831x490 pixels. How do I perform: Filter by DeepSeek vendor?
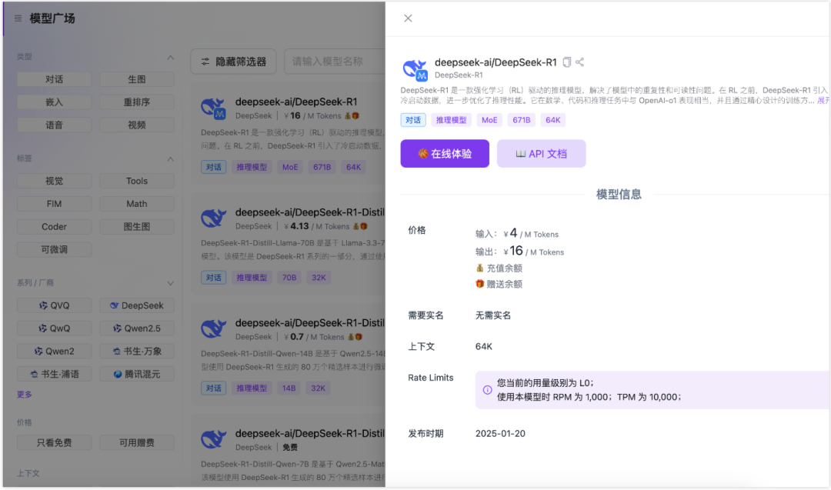pyautogui.click(x=137, y=305)
